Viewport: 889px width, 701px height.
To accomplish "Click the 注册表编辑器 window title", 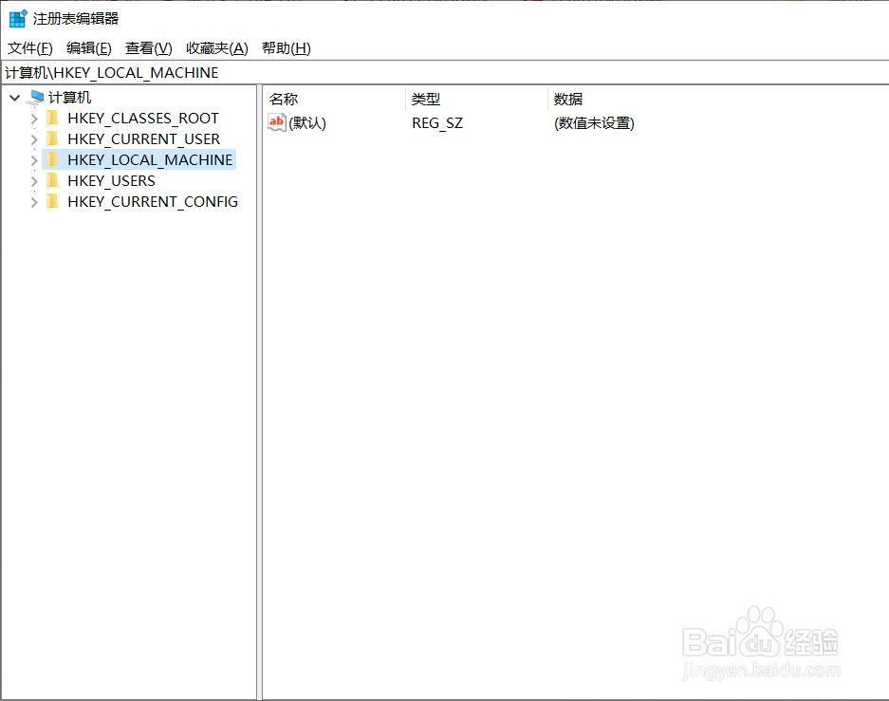I will pyautogui.click(x=75, y=19).
